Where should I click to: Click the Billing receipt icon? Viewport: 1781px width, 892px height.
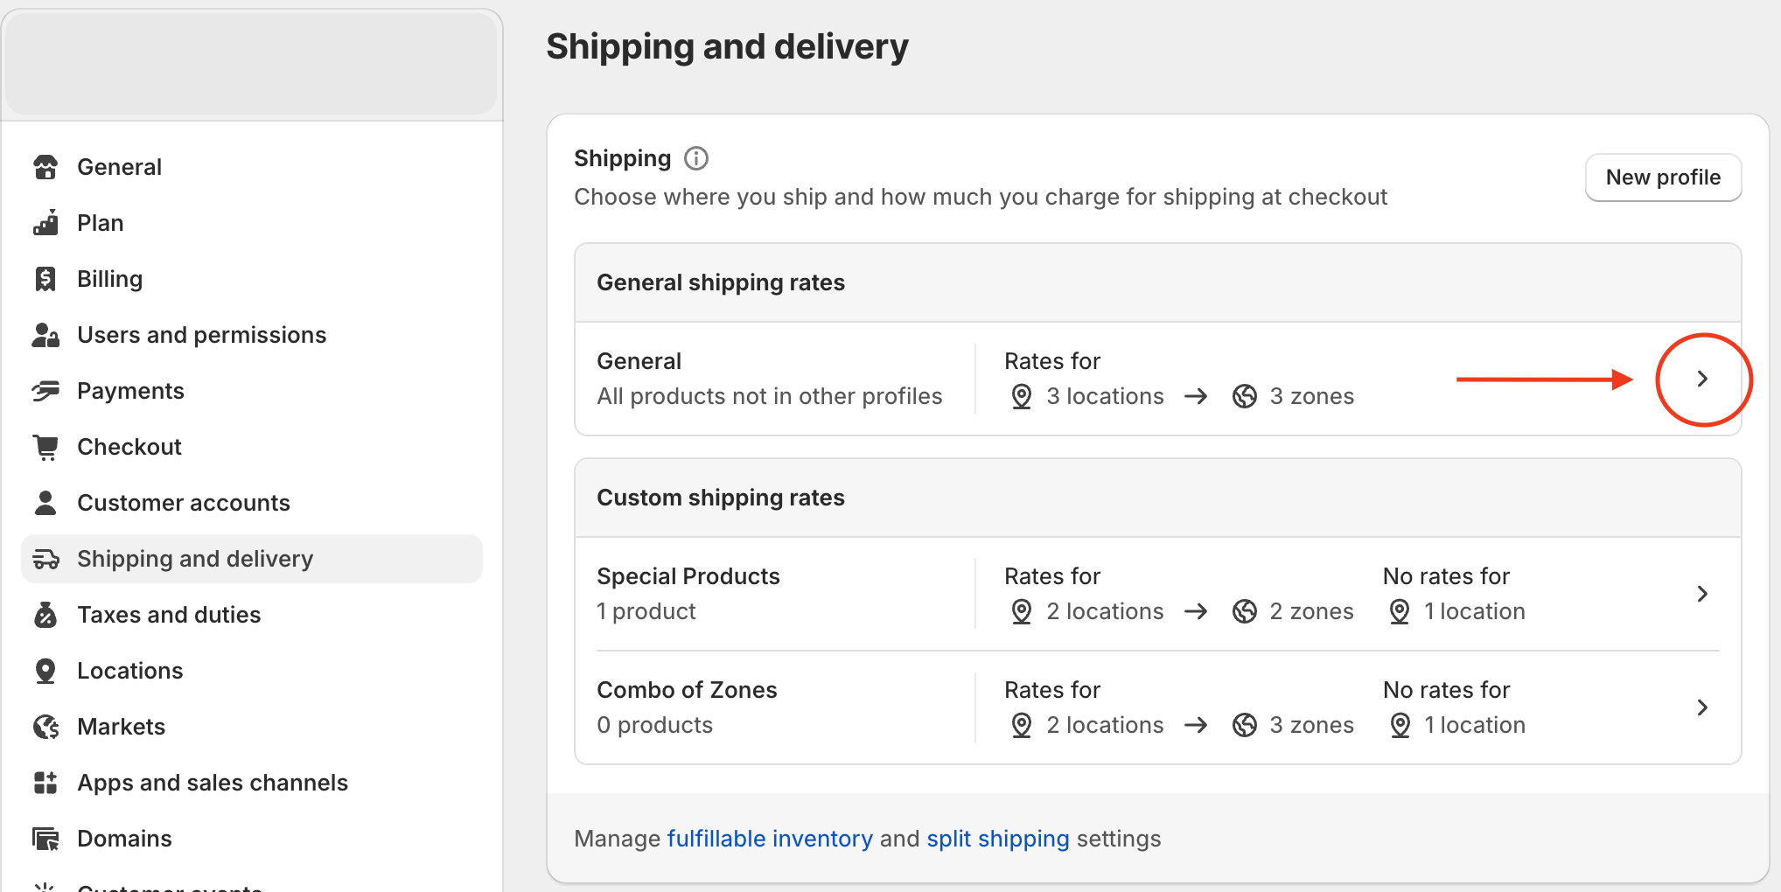pos(45,279)
